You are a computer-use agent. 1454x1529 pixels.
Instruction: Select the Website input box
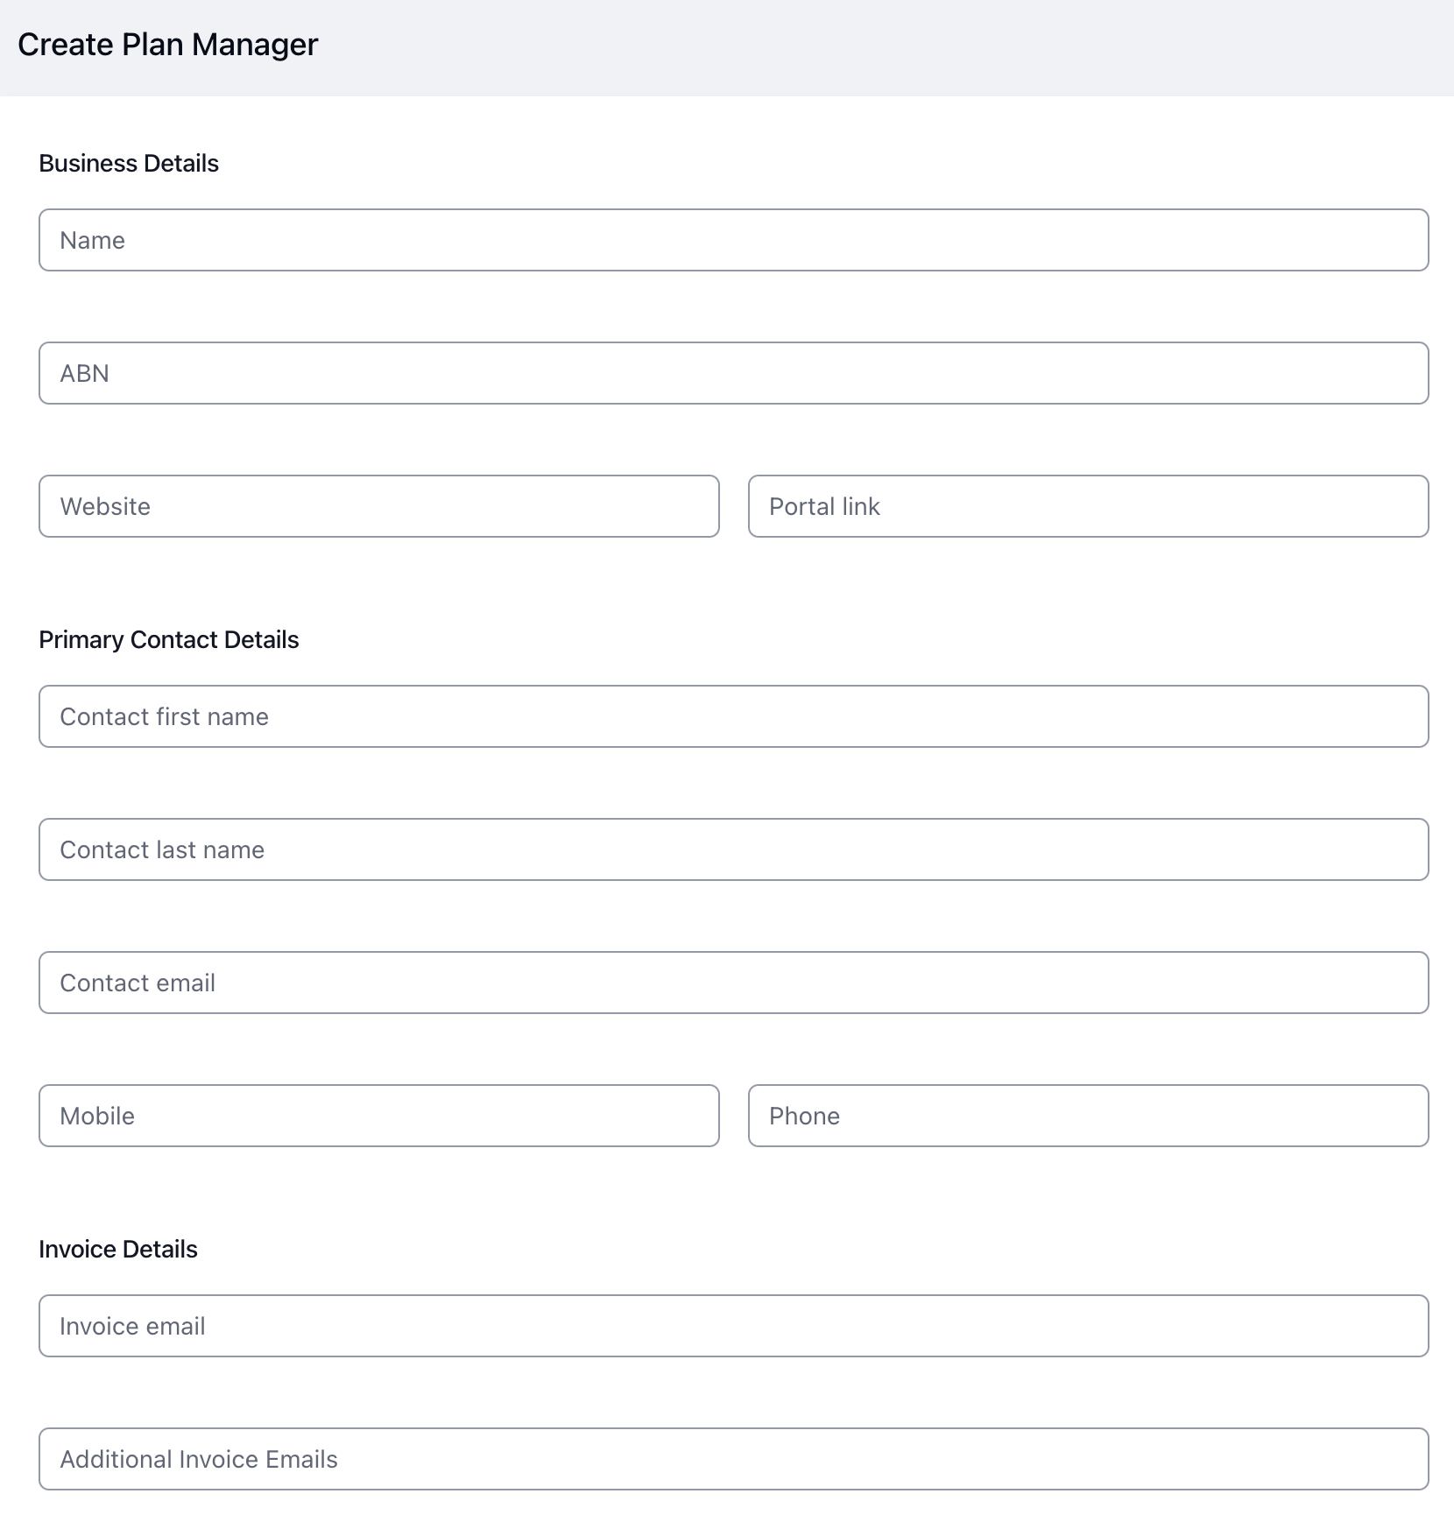(378, 506)
